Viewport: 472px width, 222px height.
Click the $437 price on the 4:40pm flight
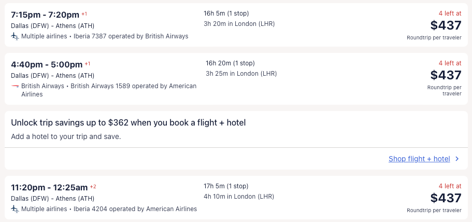click(446, 75)
